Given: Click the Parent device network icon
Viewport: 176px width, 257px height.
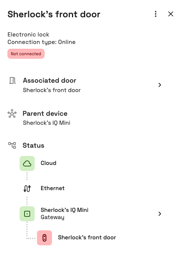Looking at the screenshot, I should tap(12, 113).
